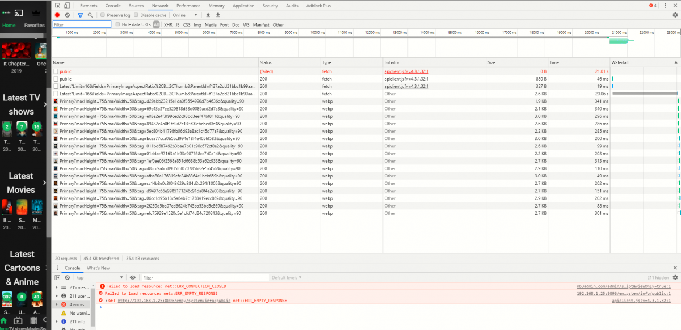Toggle the network filter funnel icon
This screenshot has height=330, width=681.
pyautogui.click(x=80, y=15)
